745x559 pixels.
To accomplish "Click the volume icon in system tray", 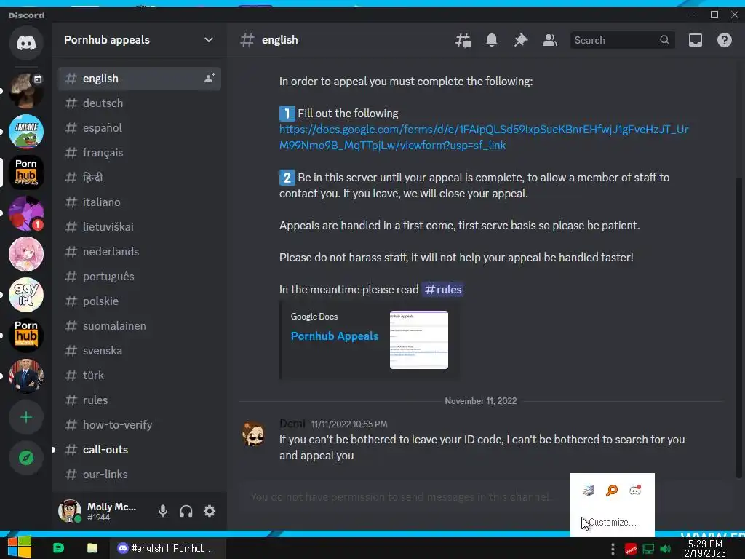I will click(x=666, y=549).
